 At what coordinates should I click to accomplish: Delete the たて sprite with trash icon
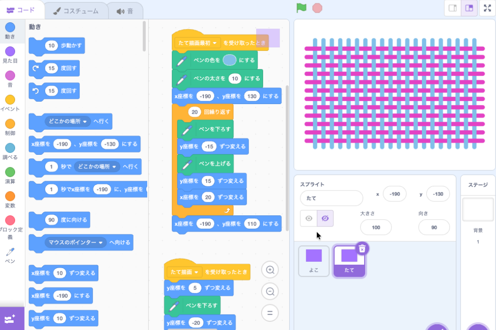(x=362, y=248)
